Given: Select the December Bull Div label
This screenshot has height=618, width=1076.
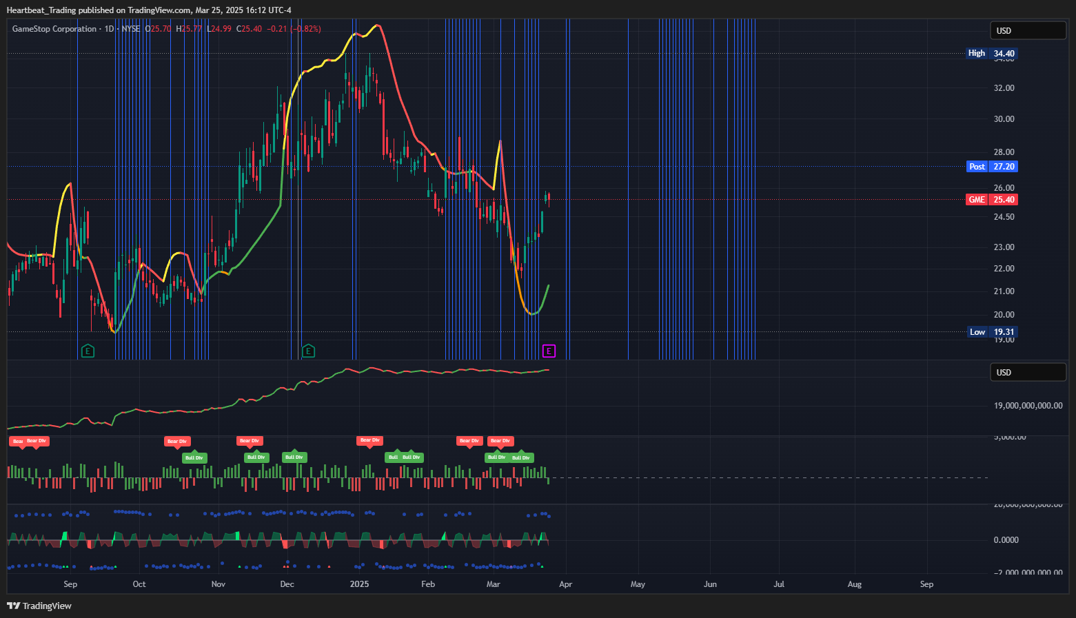Looking at the screenshot, I should coord(294,457).
